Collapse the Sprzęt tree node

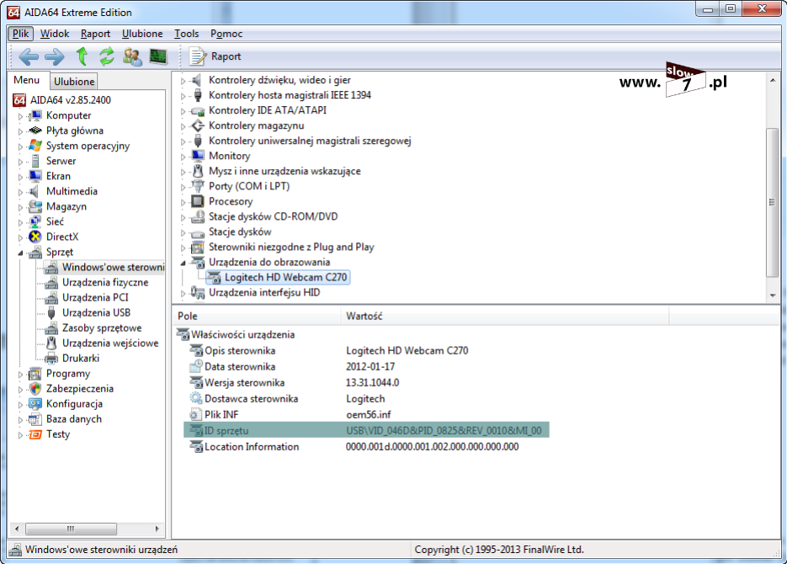click(20, 253)
